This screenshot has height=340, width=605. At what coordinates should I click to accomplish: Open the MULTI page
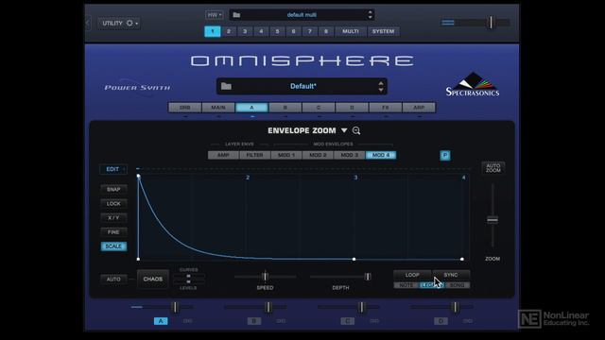(x=351, y=31)
